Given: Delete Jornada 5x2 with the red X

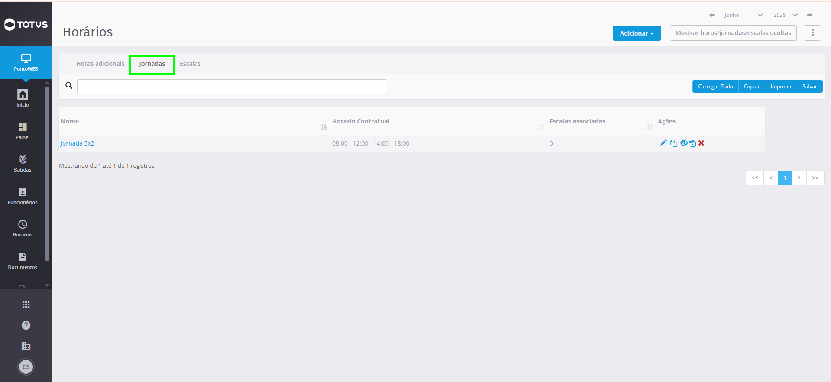Looking at the screenshot, I should (x=702, y=143).
